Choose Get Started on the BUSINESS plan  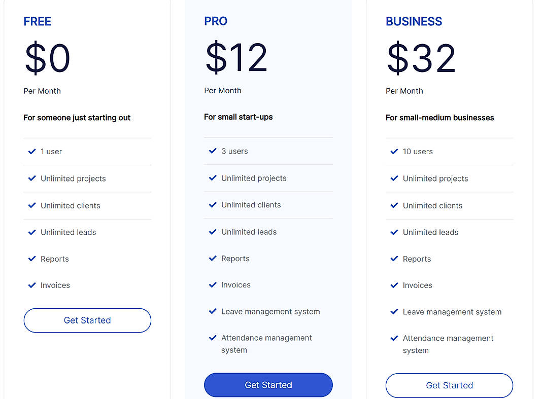[449, 385]
